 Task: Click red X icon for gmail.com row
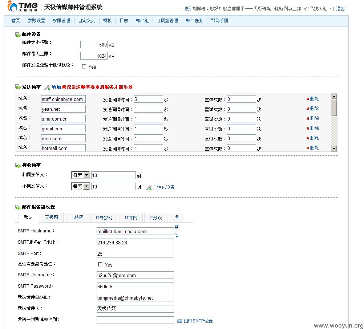coord(308,128)
